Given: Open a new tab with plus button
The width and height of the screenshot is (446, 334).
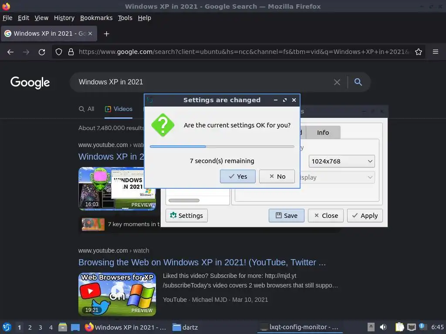Looking at the screenshot, I should point(106,34).
